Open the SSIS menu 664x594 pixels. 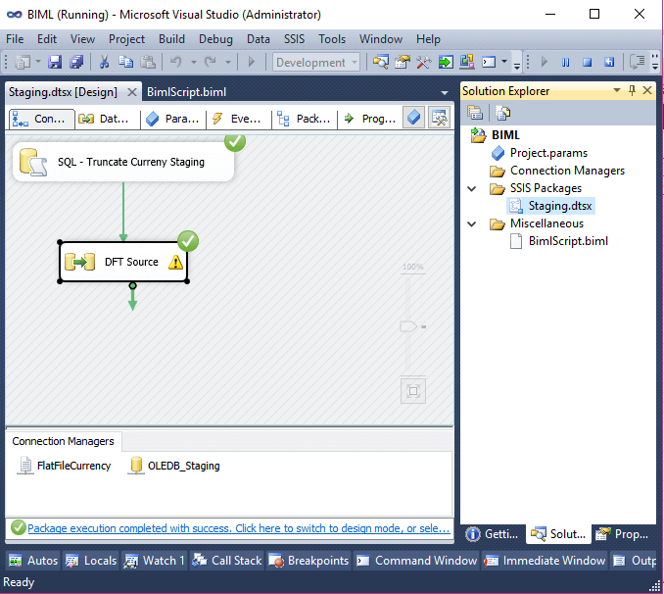click(295, 39)
